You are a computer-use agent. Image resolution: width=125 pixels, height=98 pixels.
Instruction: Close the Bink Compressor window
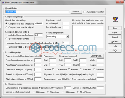120,2
